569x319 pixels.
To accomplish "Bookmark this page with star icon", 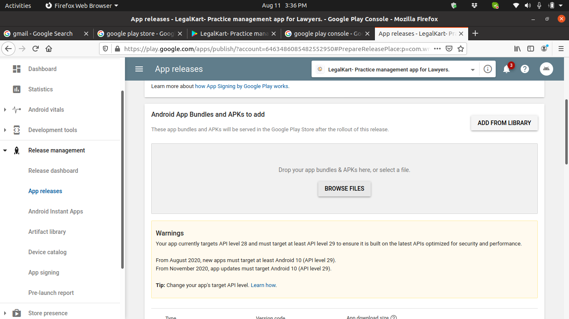I will coord(461,49).
